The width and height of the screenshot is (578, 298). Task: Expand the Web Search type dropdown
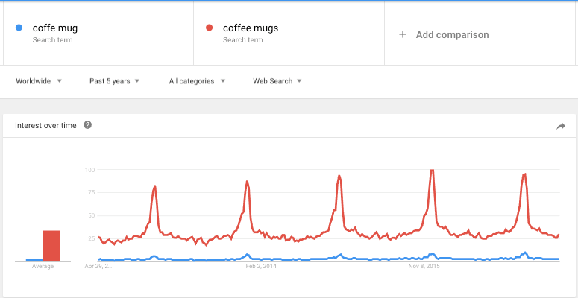coord(277,81)
